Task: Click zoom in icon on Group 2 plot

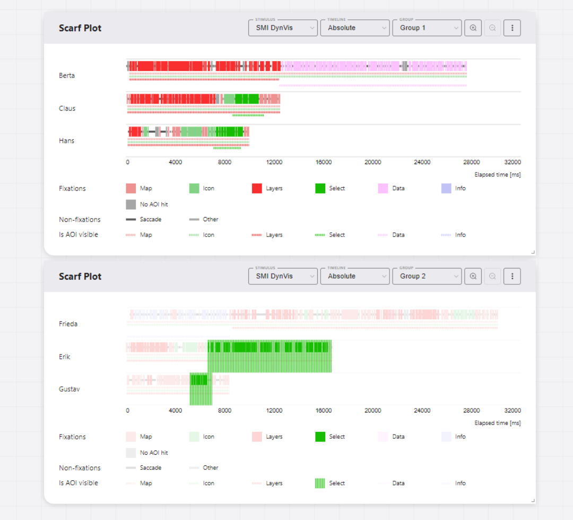Action: [473, 276]
